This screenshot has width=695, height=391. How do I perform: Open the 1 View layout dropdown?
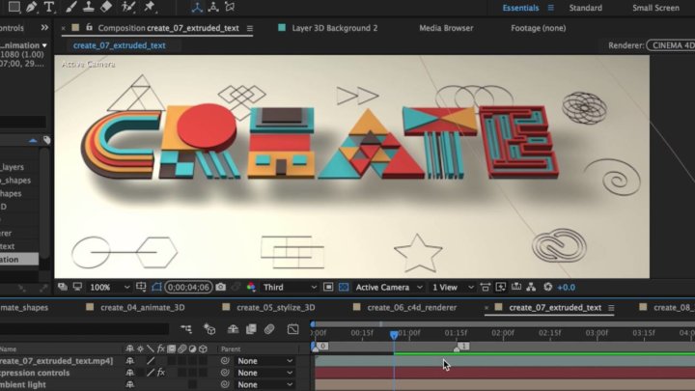click(x=450, y=287)
